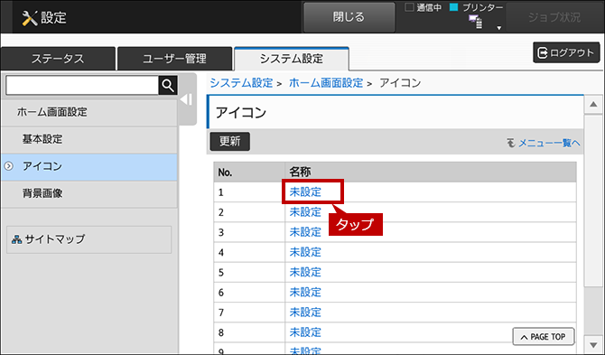Screen dimensions: 605x355
Task: Click the arrow icon beside アイコン in sidebar
Action: 8,166
